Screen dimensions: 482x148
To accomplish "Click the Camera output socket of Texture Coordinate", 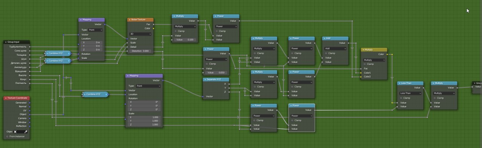I will tap(30, 118).
